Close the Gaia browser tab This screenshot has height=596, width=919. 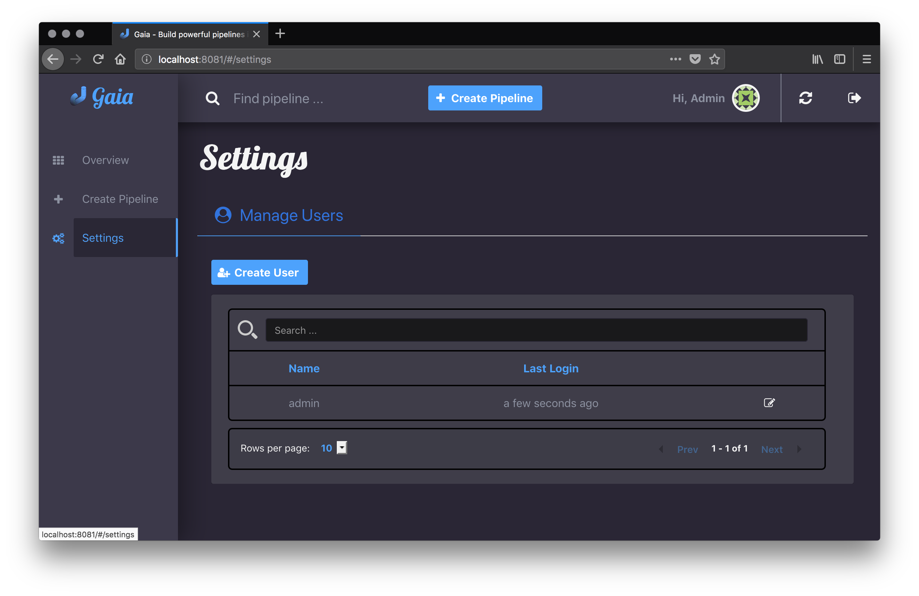(257, 34)
